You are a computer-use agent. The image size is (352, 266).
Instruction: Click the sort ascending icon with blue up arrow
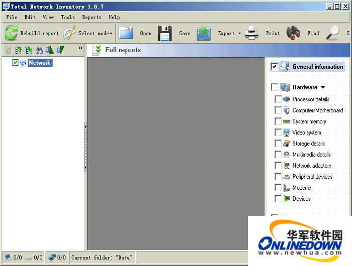[x=60, y=50]
